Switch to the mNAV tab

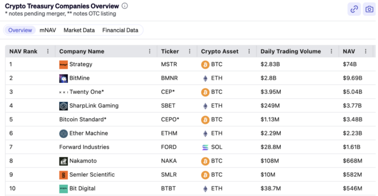pyautogui.click(x=48, y=30)
